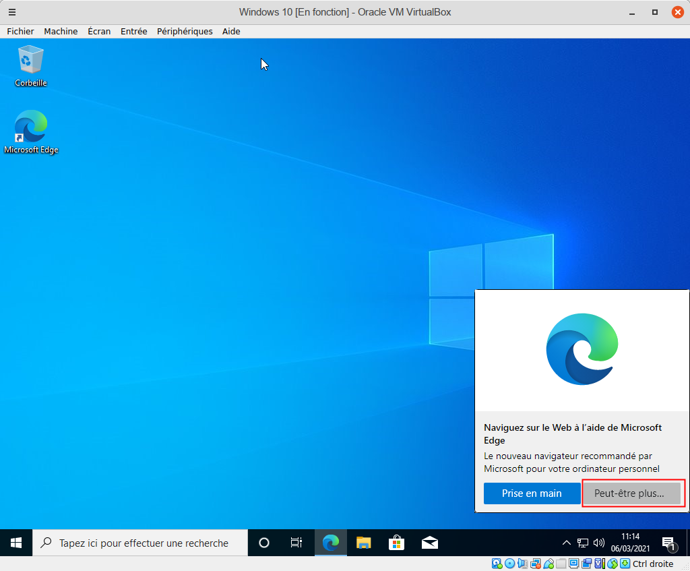This screenshot has height=571, width=690.
Task: Open the VirtualBox window menu at top-left
Action: pos(11,12)
